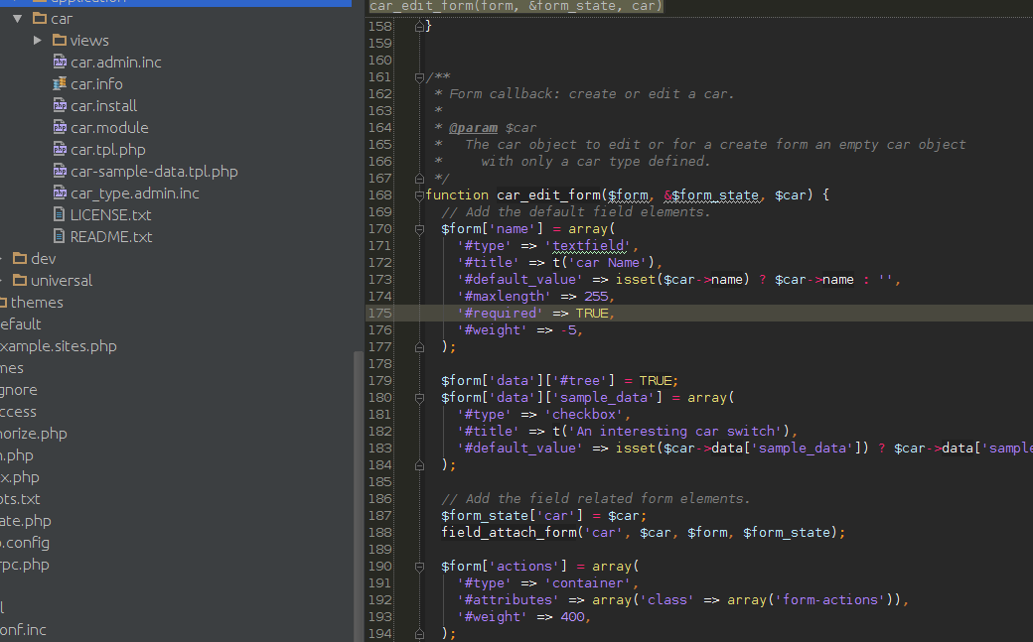
Task: Open car.tpl.php in the project tree
Action: (x=108, y=150)
